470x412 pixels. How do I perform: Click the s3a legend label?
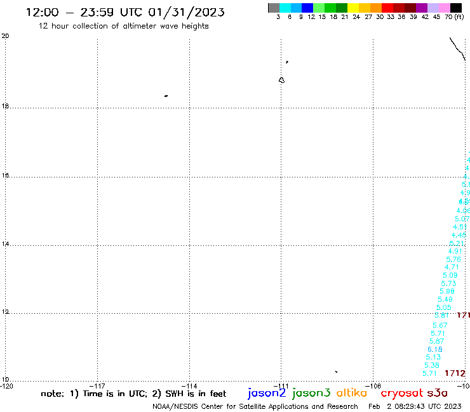tap(437, 393)
